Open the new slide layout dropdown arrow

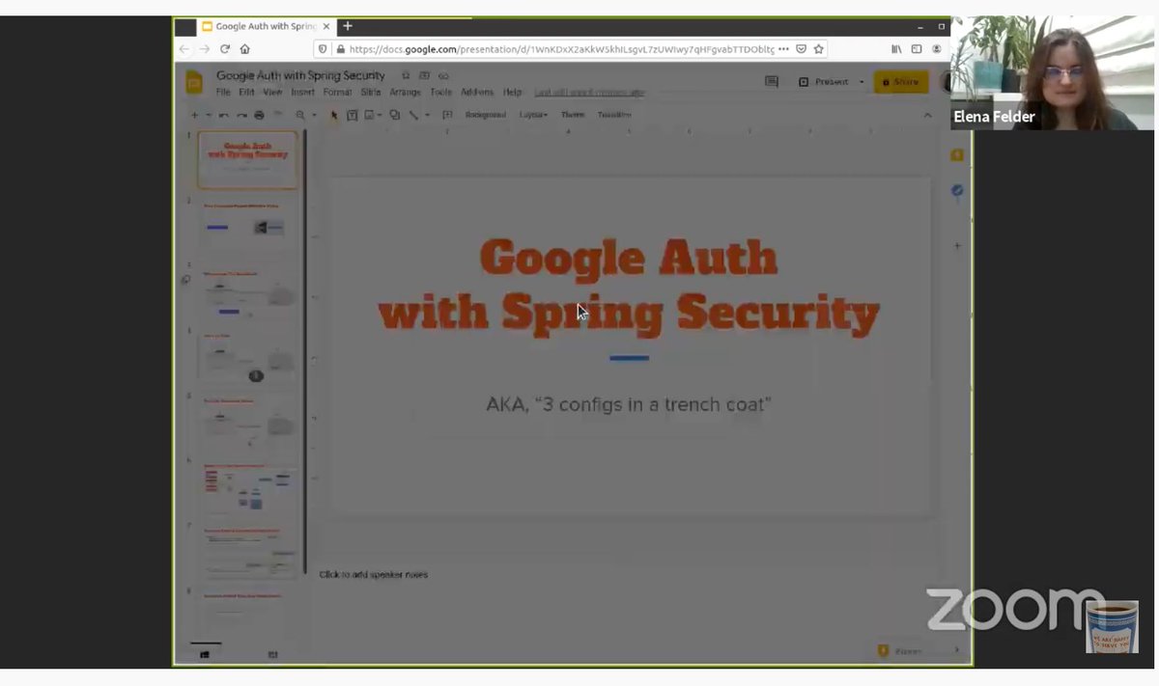(x=208, y=115)
